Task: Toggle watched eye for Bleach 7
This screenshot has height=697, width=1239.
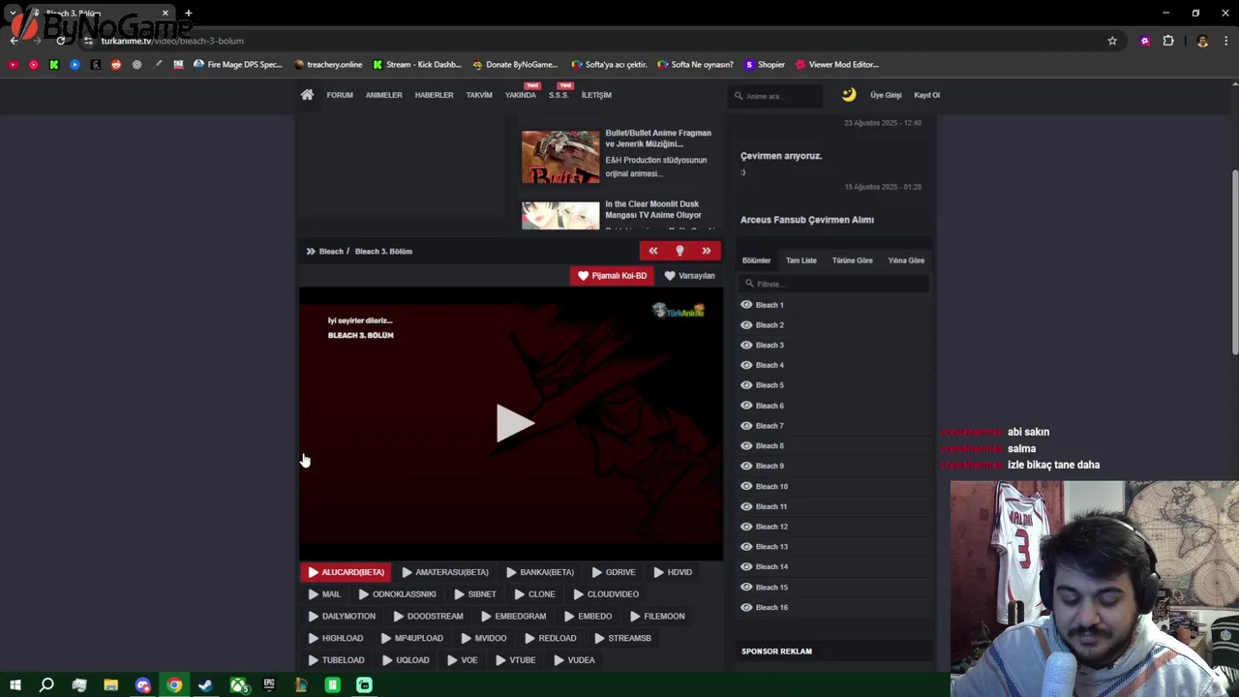Action: 746,426
